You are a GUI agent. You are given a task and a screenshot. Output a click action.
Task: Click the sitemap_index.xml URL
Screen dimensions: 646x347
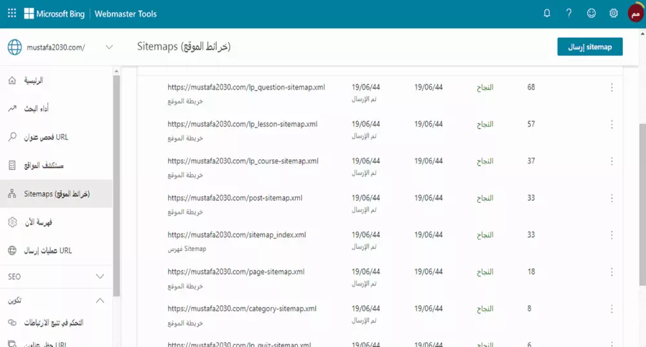pos(236,235)
